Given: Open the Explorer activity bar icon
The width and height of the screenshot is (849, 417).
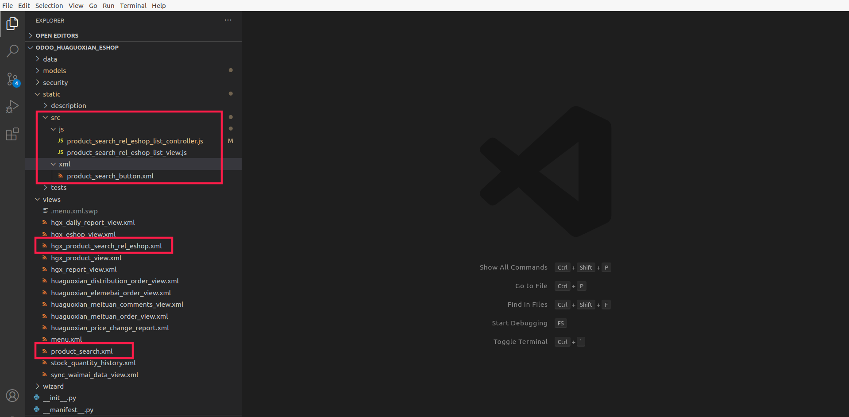Looking at the screenshot, I should [12, 24].
